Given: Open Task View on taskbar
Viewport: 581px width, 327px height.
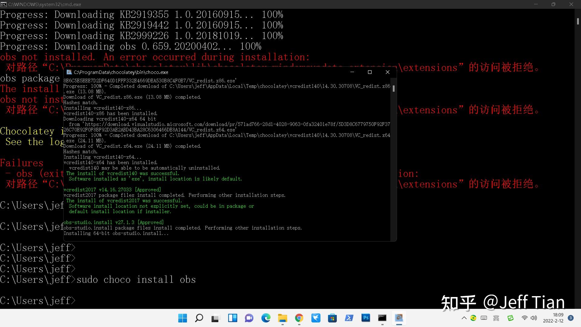Looking at the screenshot, I should pos(215,318).
